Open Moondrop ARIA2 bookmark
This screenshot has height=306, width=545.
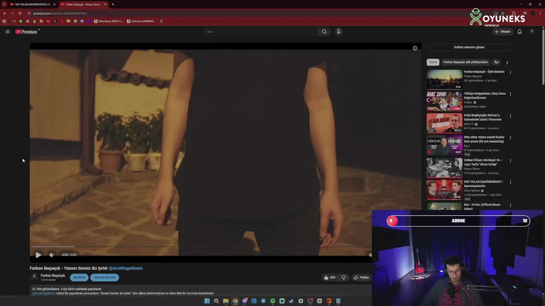109,21
